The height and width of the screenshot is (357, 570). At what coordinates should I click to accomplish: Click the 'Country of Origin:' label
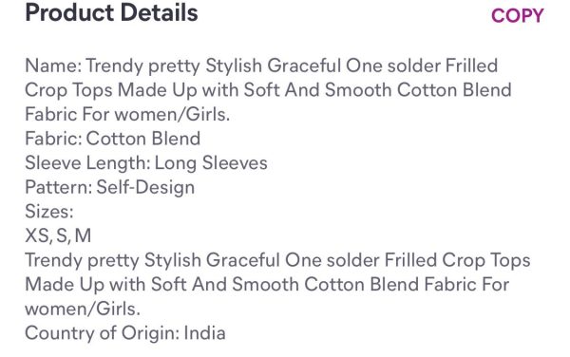(x=103, y=333)
